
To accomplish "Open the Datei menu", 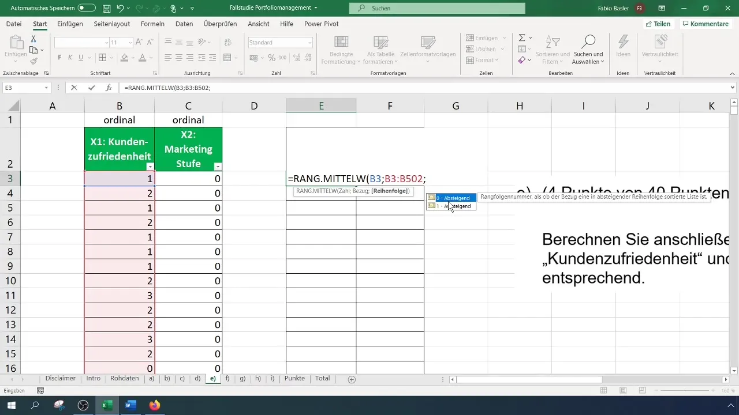I will tap(14, 24).
